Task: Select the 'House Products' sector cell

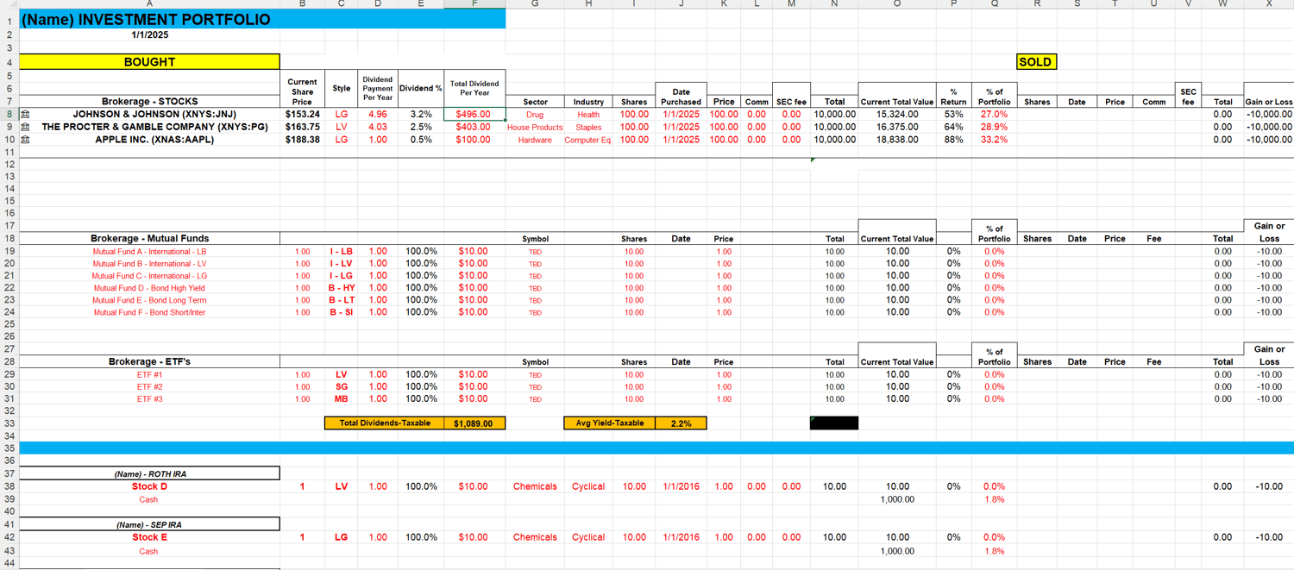Action: click(535, 127)
